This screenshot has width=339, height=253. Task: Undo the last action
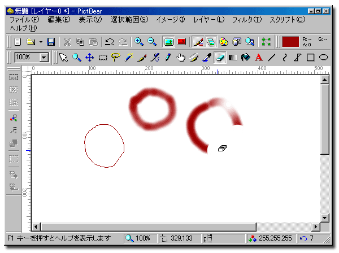pos(110,42)
